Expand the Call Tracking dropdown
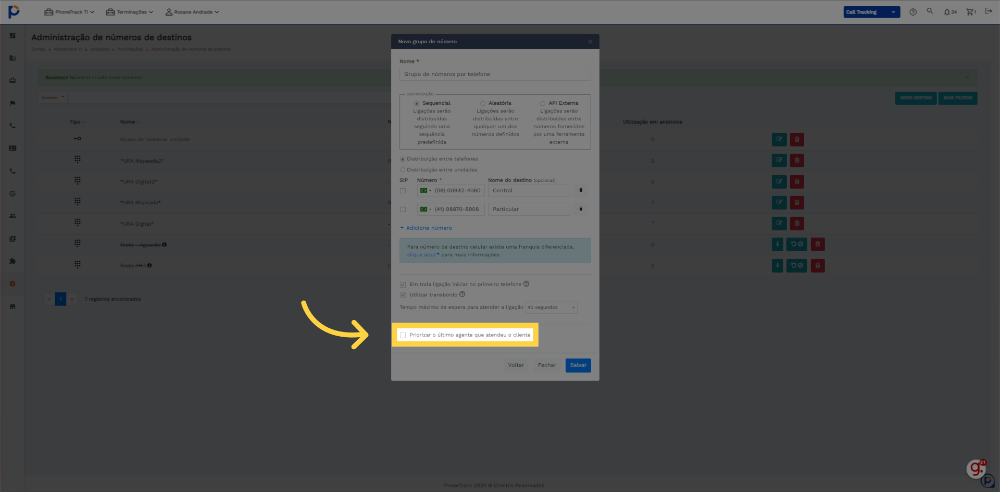 point(871,12)
